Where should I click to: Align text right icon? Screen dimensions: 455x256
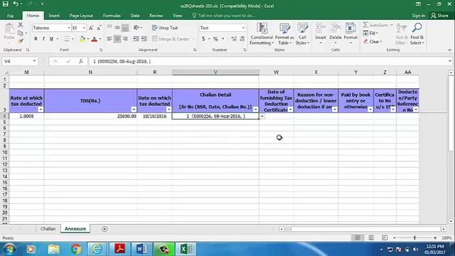click(125, 38)
